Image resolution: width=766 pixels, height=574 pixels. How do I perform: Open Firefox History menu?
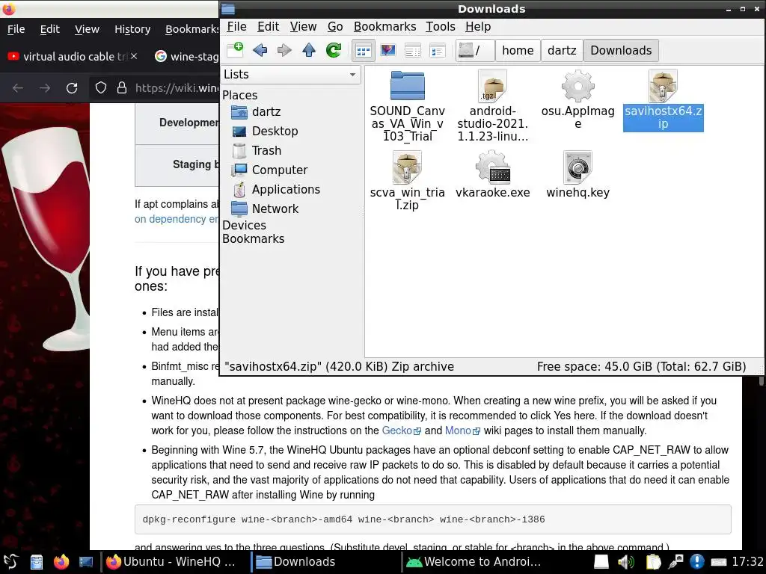132,29
